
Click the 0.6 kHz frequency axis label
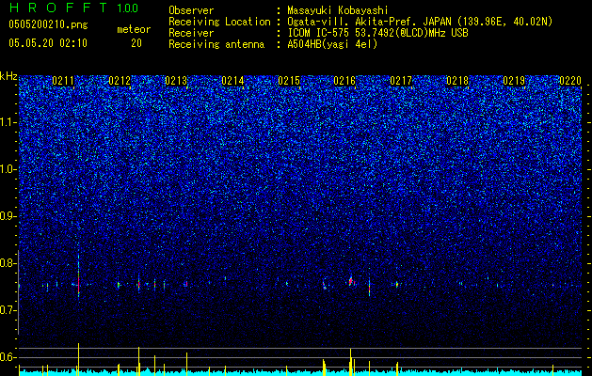8,357
